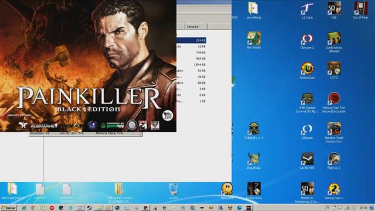The width and height of the screenshot is (375, 211).
Task: Open the Zumbi Blocks Ultimate shortcut
Action: pyautogui.click(x=334, y=42)
